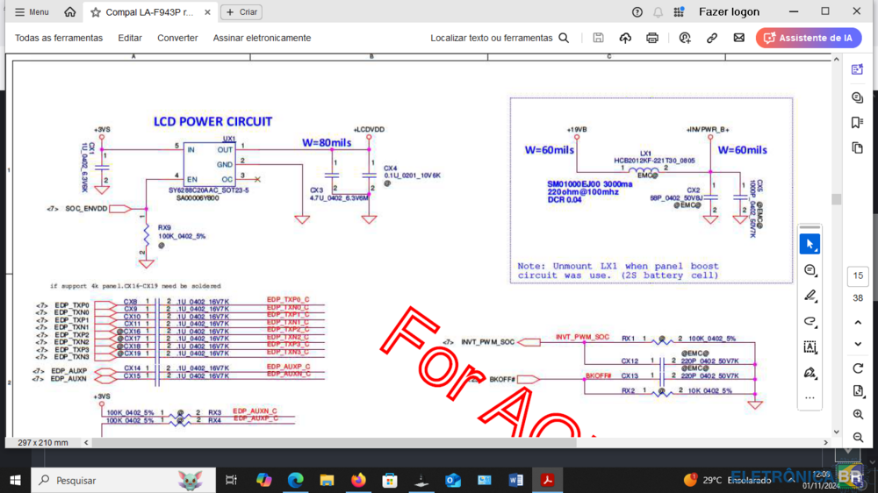Share the file by email icon
The height and width of the screenshot is (493, 878).
pos(738,38)
